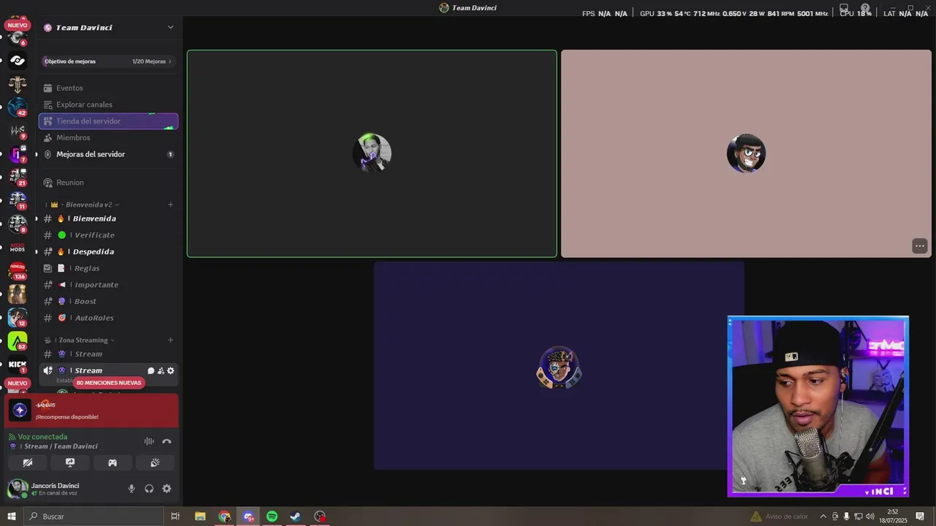Open the Boost text channel
This screenshot has height=526, width=936.
point(108,301)
